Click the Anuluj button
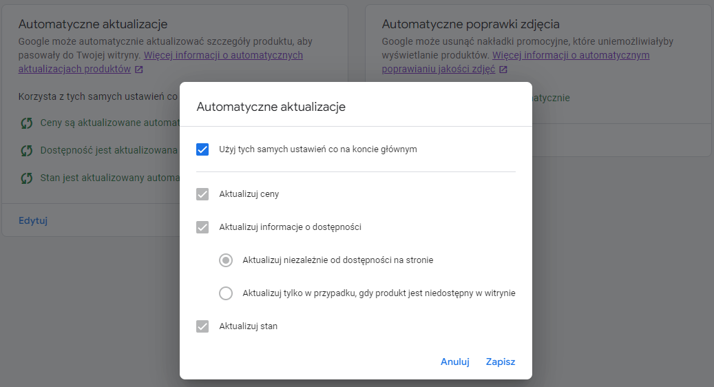 point(455,362)
